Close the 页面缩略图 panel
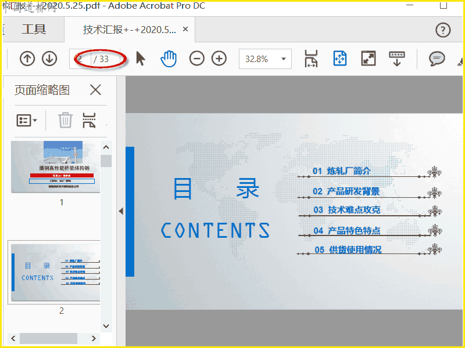Screen dimensions: 465x348 95,90
